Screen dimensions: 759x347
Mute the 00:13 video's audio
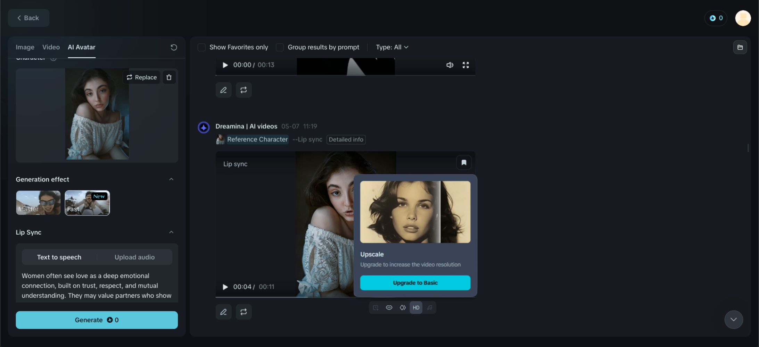click(x=450, y=65)
